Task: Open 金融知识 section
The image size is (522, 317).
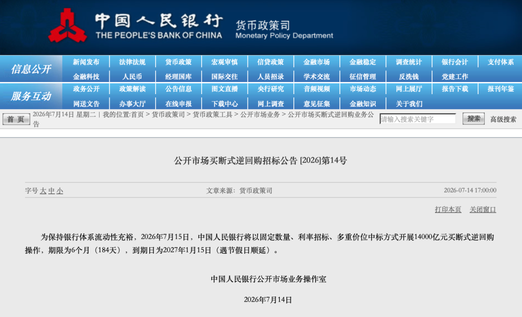Action: [x=362, y=104]
